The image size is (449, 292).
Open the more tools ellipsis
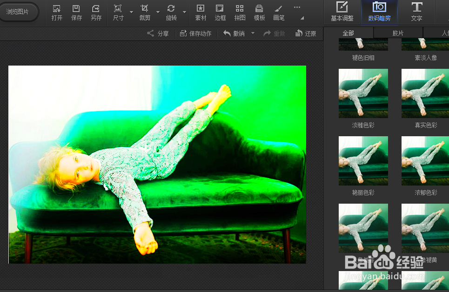tap(297, 7)
